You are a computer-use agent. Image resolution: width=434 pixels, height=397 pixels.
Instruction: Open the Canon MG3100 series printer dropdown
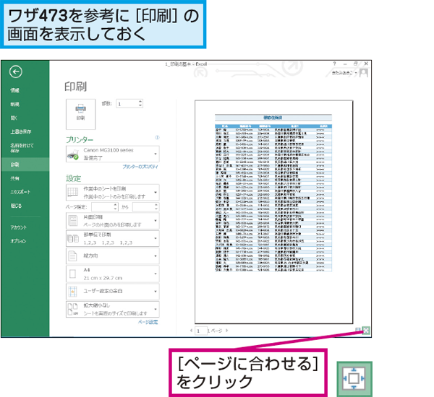[113, 154]
